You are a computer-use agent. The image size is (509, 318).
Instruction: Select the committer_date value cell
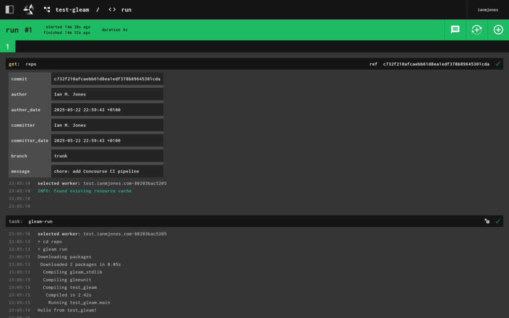click(x=107, y=141)
